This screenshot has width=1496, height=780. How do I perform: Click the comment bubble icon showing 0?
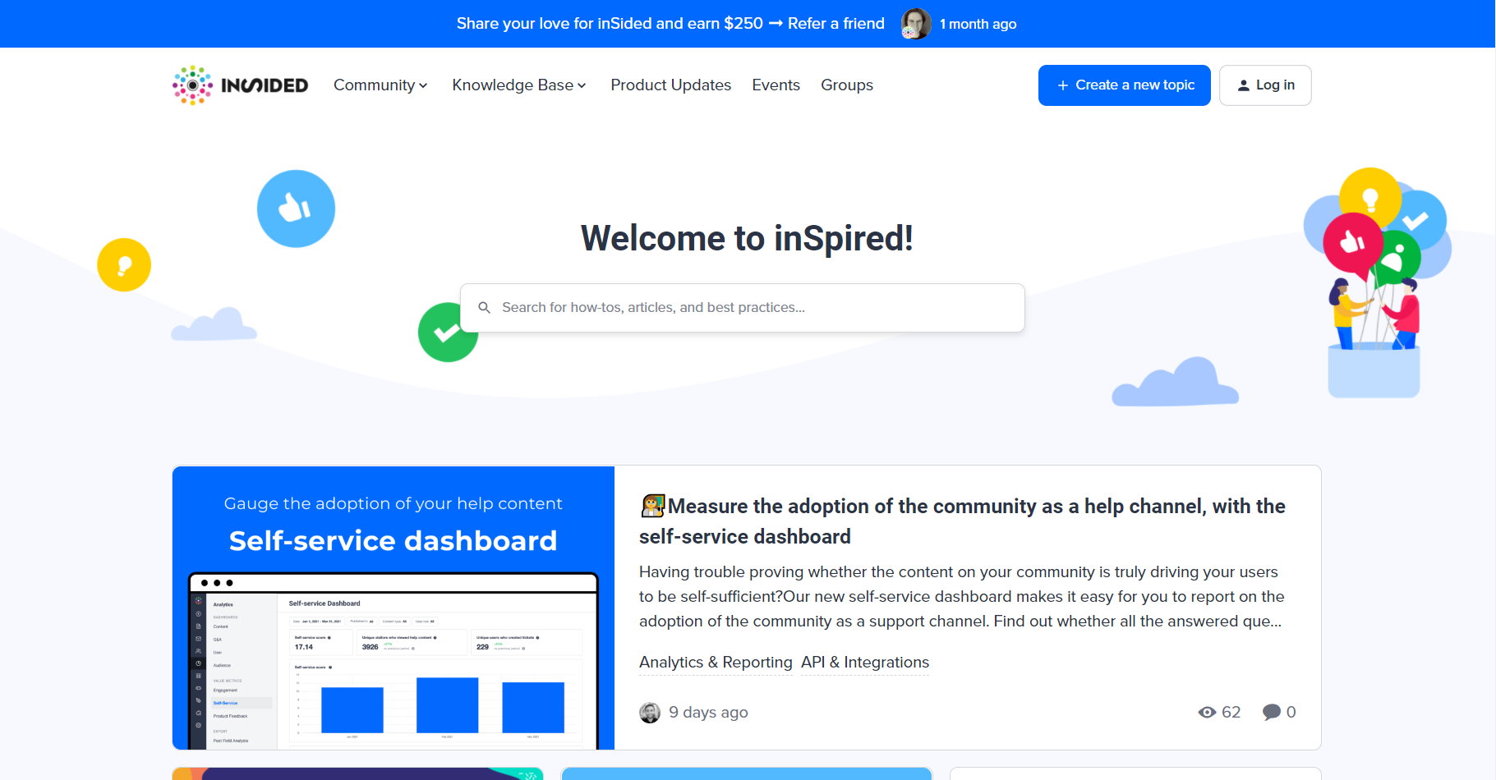pyautogui.click(x=1272, y=712)
